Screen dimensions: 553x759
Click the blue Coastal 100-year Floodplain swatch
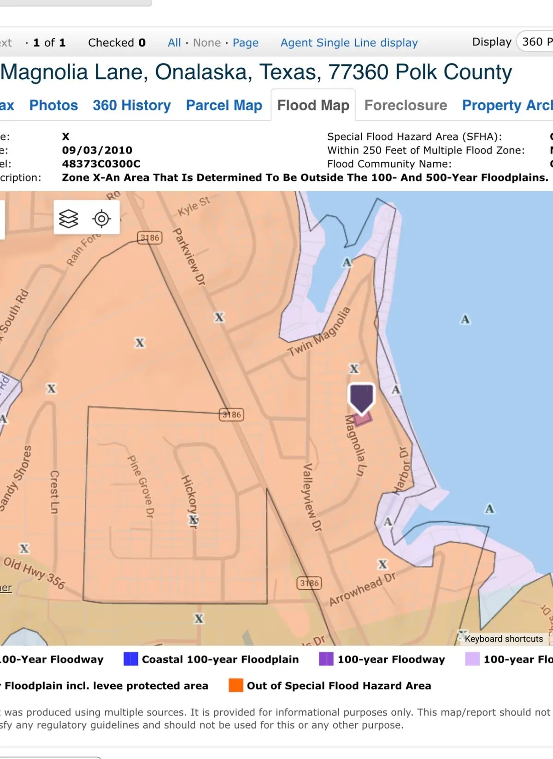click(131, 659)
